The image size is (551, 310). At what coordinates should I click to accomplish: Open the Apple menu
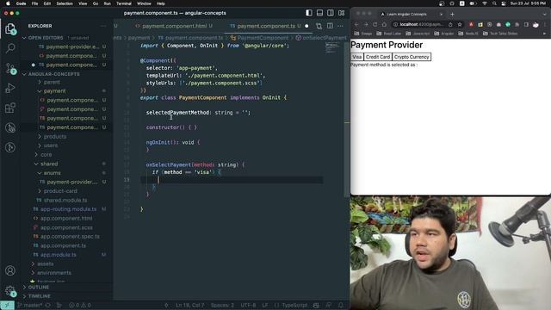[x=8, y=3]
